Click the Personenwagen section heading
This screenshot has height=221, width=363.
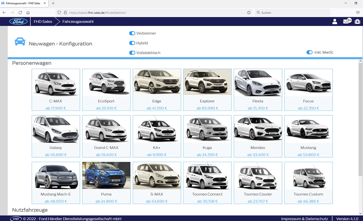32,63
